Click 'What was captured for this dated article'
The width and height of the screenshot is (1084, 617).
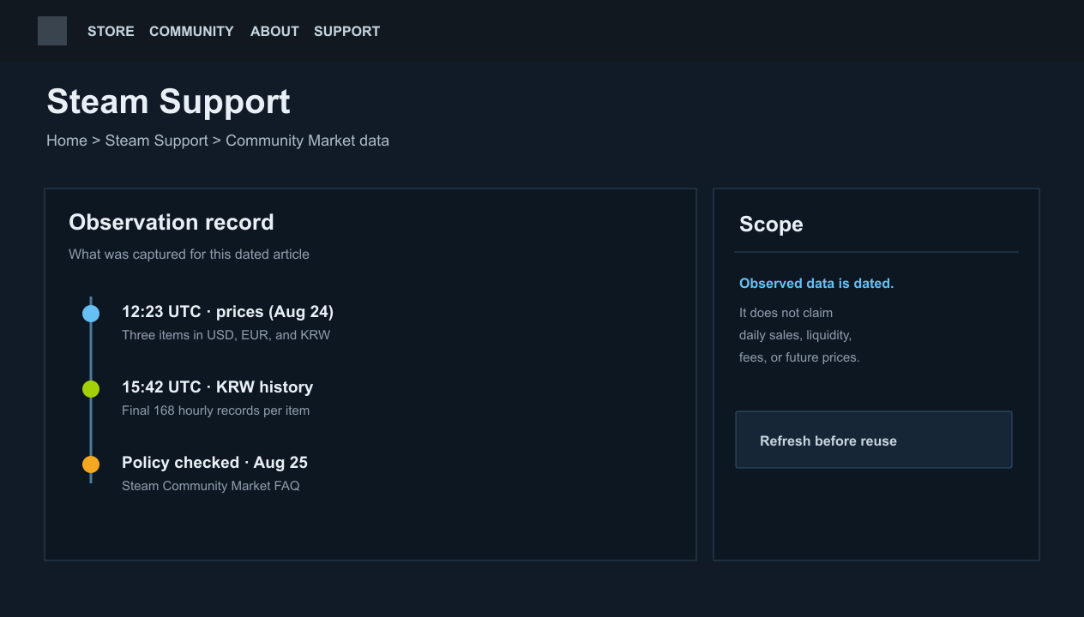(x=189, y=255)
